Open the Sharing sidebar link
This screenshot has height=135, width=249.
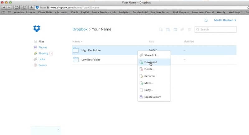(43, 53)
